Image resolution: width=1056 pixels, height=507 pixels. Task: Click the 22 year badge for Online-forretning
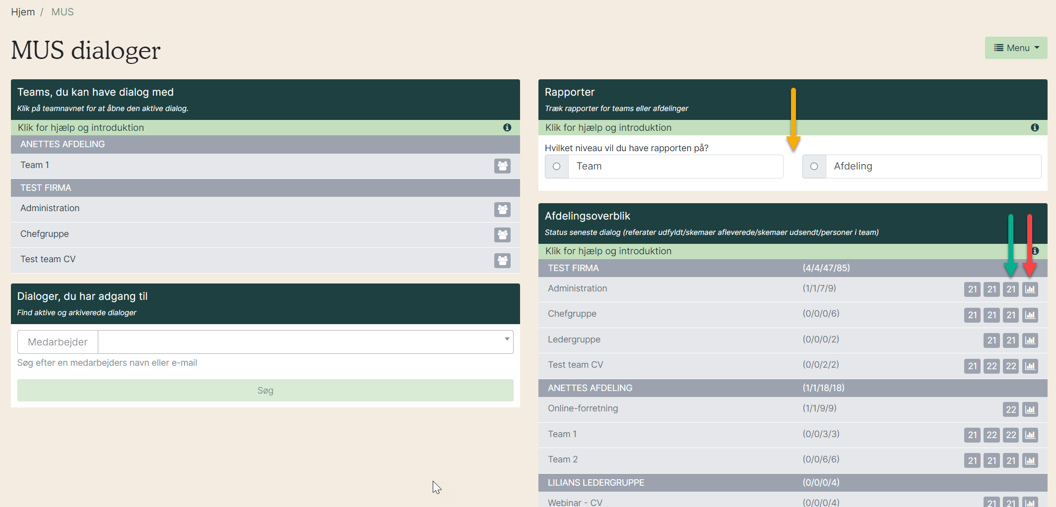click(x=1011, y=409)
